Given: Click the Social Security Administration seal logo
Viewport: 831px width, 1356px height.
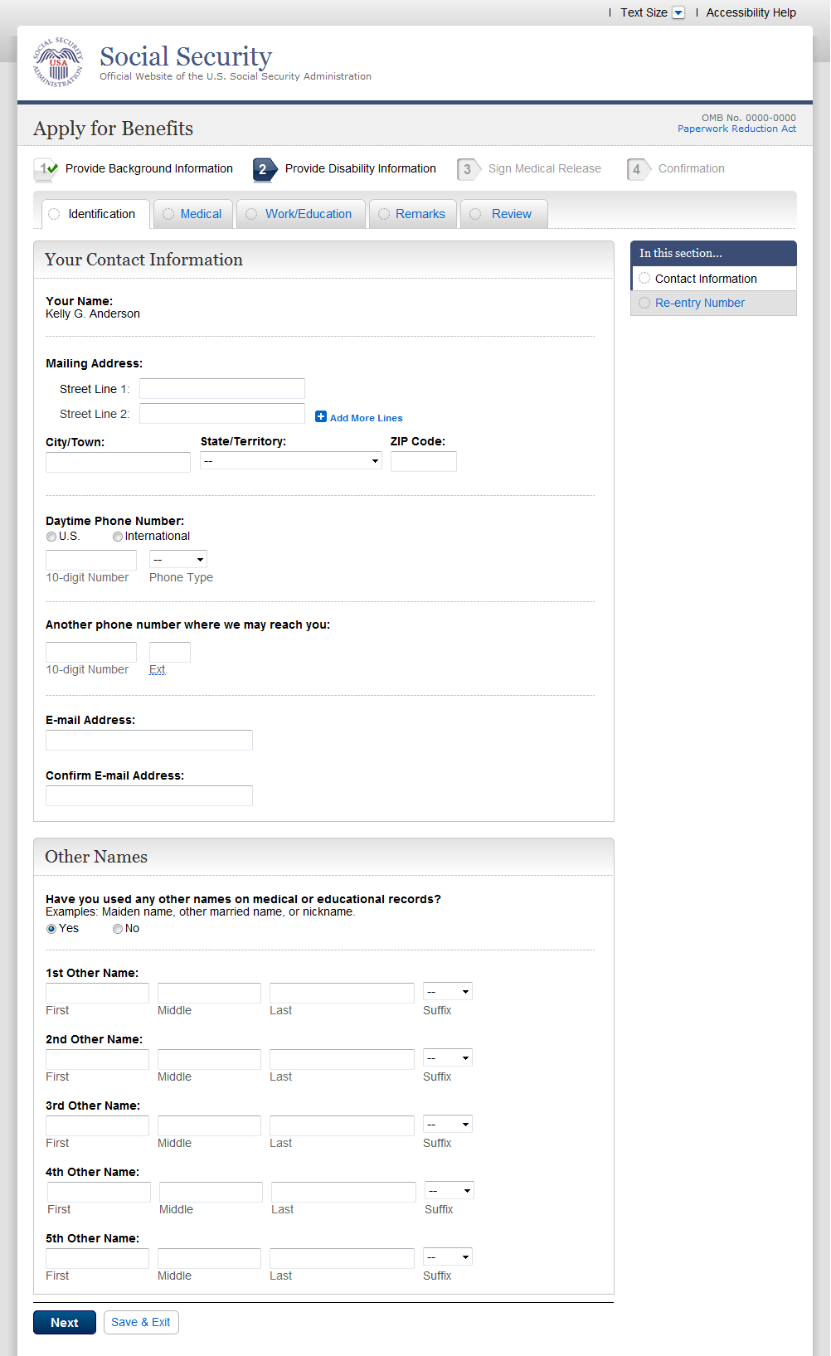Looking at the screenshot, I should pos(58,62).
